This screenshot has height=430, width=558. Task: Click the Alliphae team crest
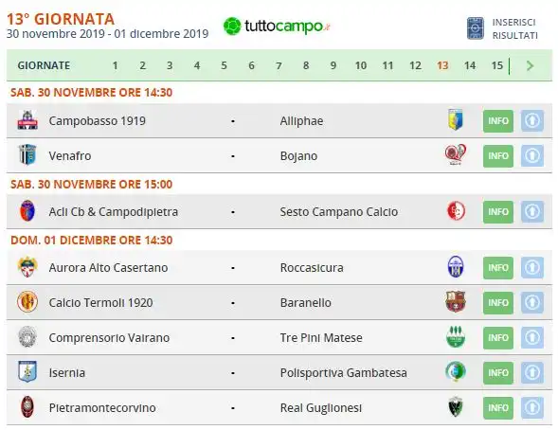point(456,119)
